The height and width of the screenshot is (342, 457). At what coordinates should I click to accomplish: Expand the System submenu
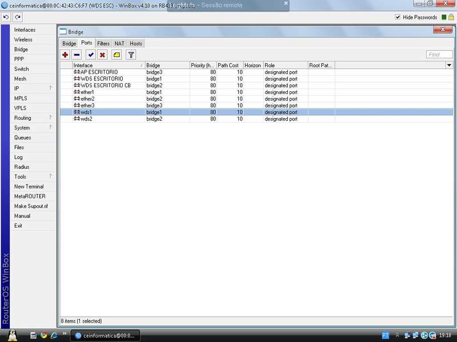tap(51, 127)
